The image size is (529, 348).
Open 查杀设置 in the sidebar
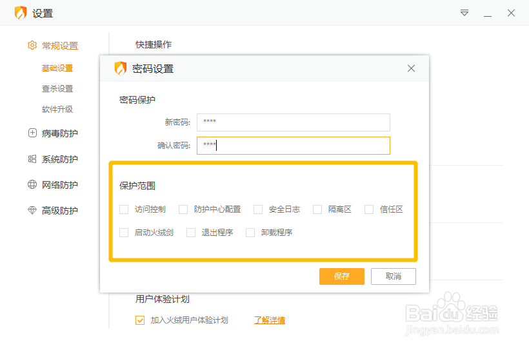point(57,88)
